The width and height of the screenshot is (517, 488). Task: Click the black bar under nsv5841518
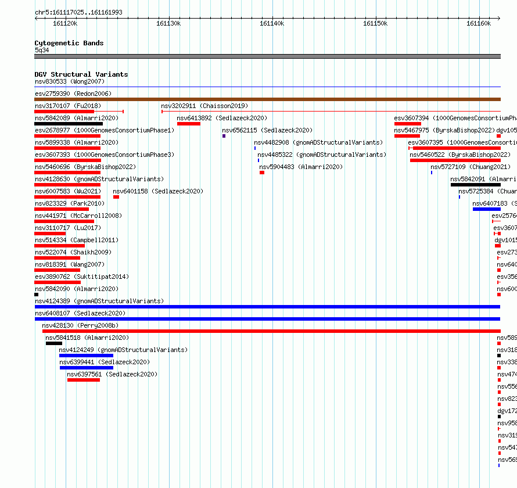(x=54, y=343)
